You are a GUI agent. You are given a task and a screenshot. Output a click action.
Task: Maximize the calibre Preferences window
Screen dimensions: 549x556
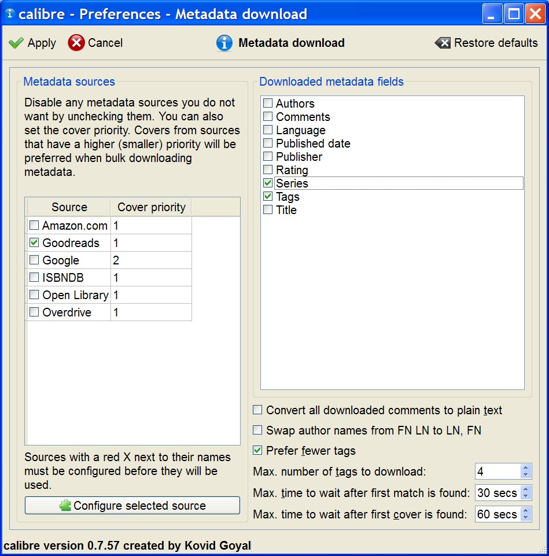click(514, 14)
